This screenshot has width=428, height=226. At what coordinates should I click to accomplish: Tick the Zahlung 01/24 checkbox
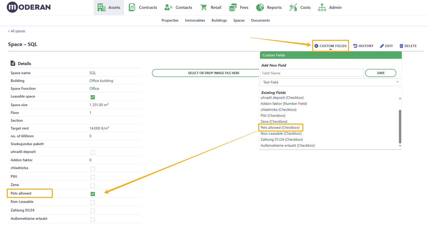pyautogui.click(x=93, y=211)
